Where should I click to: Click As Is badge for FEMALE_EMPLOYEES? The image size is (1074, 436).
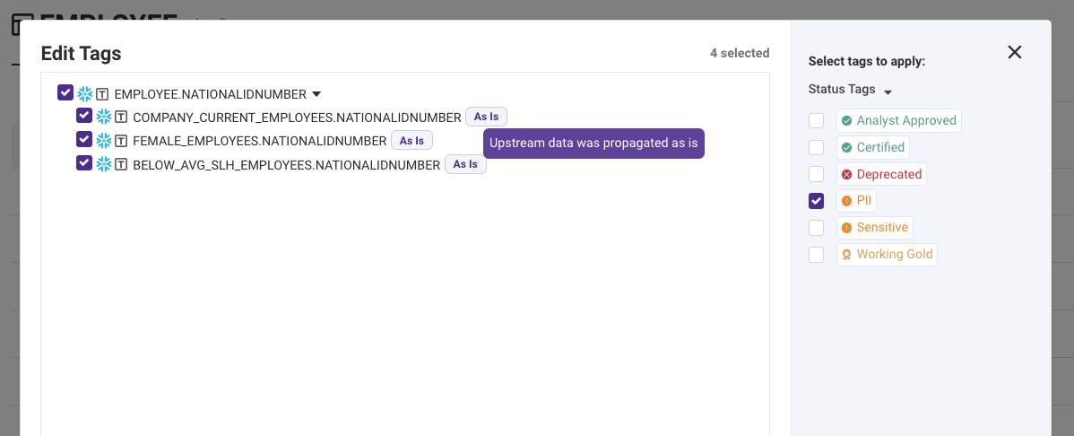click(x=411, y=141)
